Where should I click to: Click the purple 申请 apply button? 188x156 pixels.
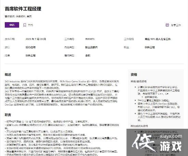point(12,25)
